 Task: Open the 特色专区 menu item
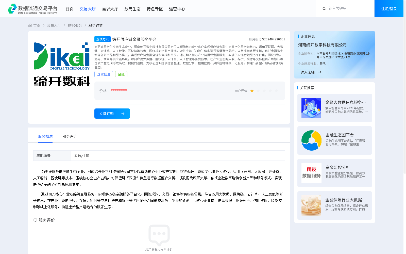pyautogui.click(x=155, y=9)
